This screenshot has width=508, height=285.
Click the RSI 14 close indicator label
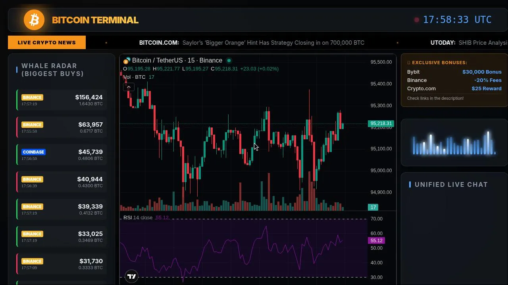(138, 218)
